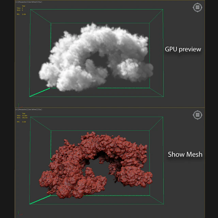Click the 'Verts: 0' statistic in GPU preview viewport

pos(20,10)
